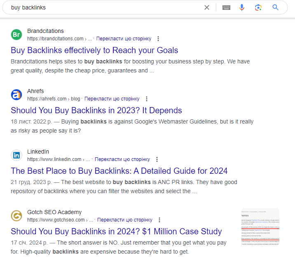Search by image with Lens icon

click(x=258, y=7)
